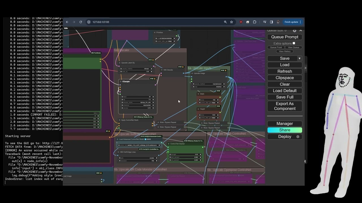Collapse the Control Net Stacker node

point(169,144)
